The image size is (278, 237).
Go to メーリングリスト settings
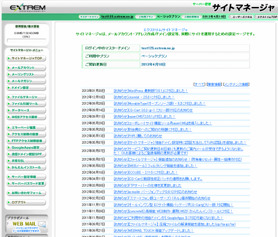26,74
